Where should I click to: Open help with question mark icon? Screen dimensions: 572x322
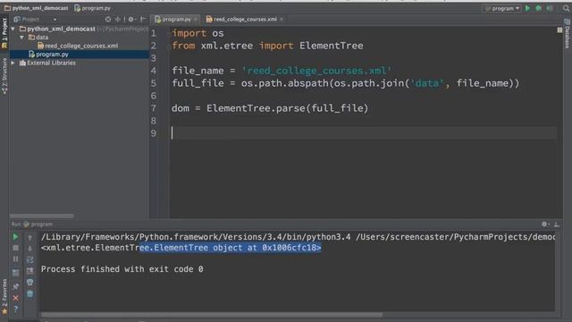click(x=15, y=309)
